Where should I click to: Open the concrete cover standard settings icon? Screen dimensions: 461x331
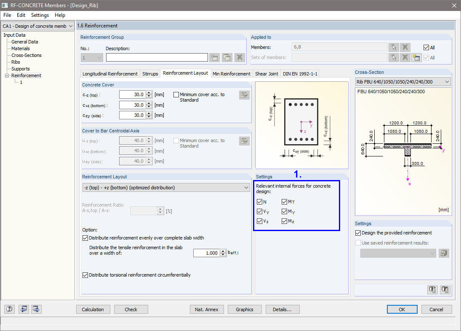[x=244, y=95]
